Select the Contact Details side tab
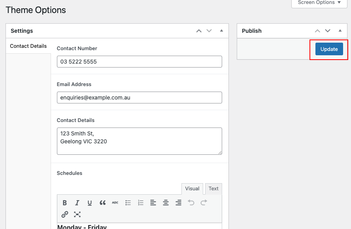The image size is (351, 229). click(28, 46)
